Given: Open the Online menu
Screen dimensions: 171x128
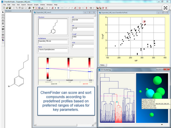Looking at the screenshot, I should [42, 5].
